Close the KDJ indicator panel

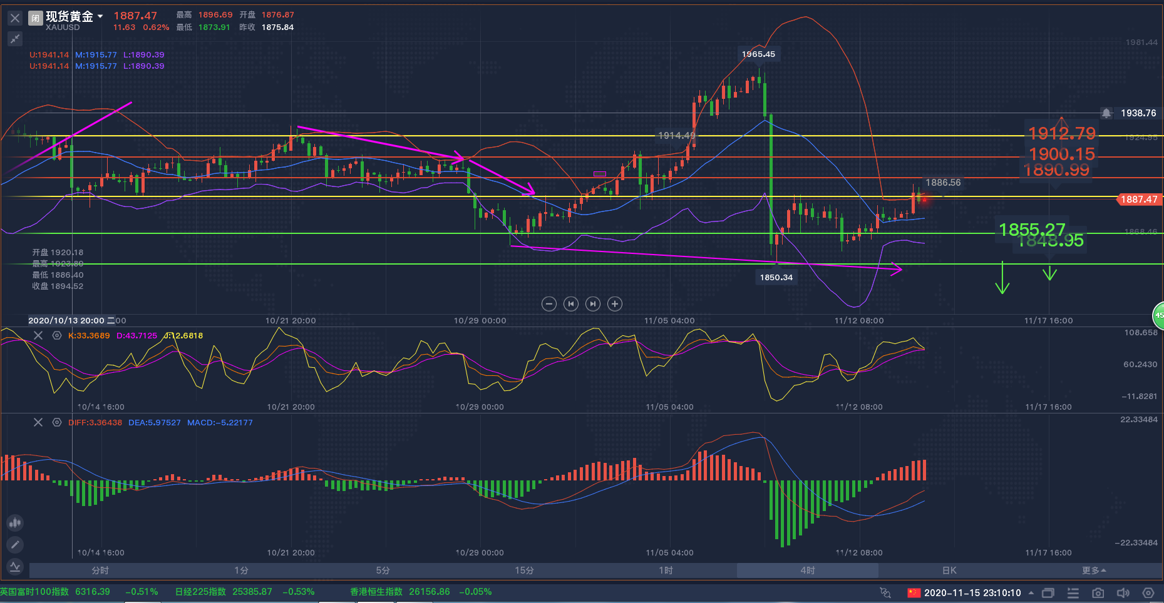38,335
